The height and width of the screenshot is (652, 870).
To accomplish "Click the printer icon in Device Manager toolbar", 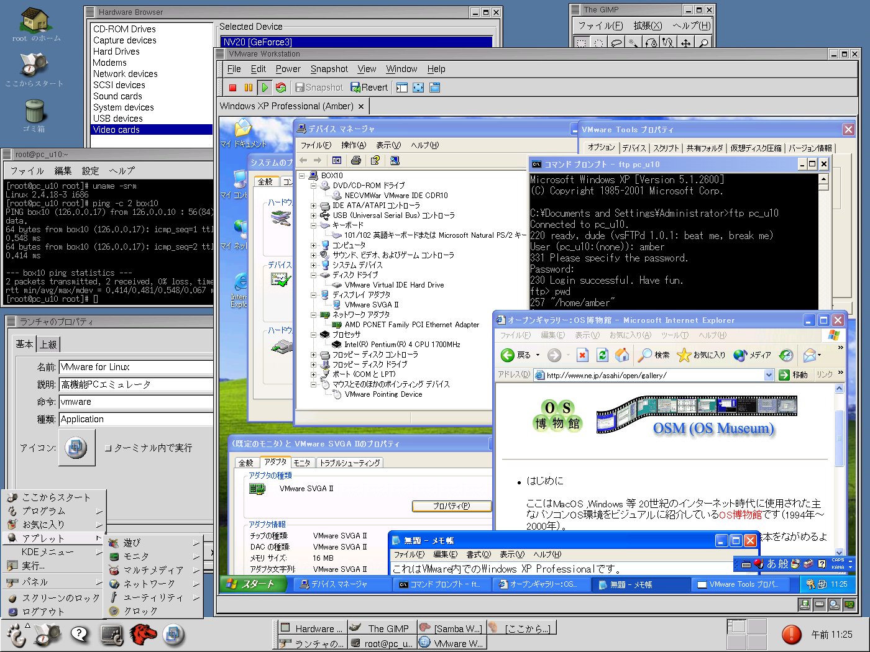I will point(356,160).
